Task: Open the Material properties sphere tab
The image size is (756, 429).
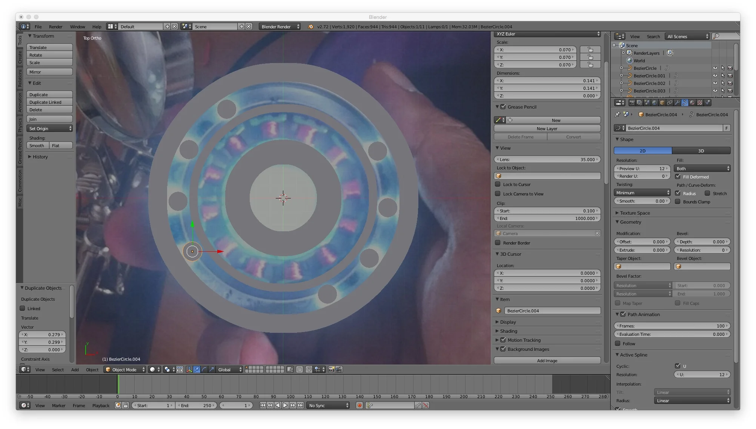Action: [x=692, y=103]
